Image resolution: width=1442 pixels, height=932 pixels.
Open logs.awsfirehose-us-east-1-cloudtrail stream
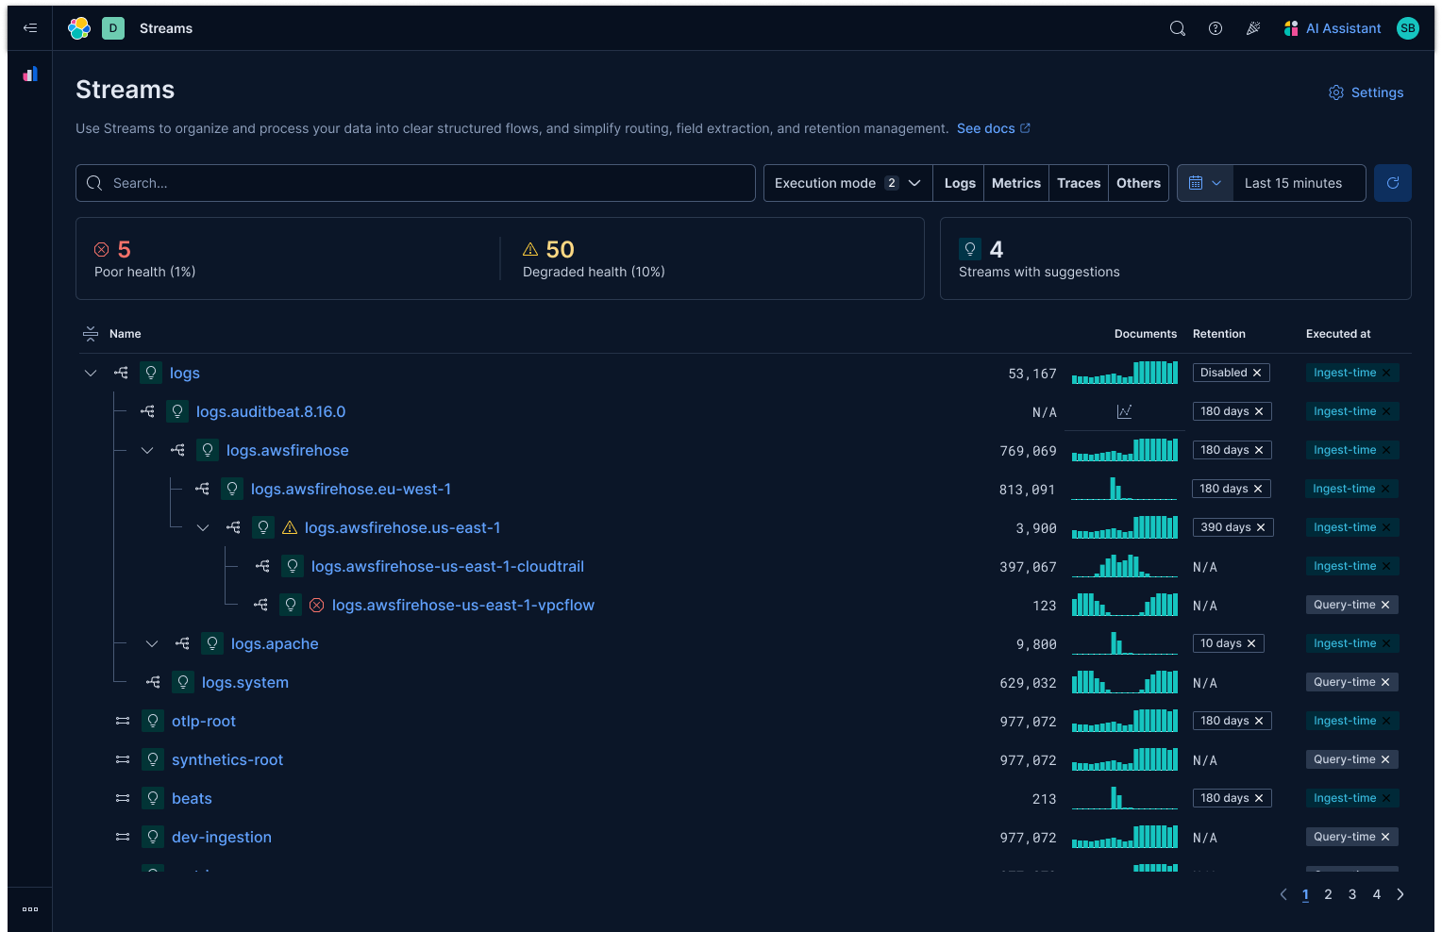(447, 566)
